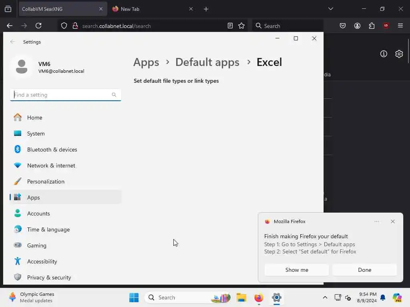
Task: Toggle Firefox reader view icon
Action: point(230,26)
